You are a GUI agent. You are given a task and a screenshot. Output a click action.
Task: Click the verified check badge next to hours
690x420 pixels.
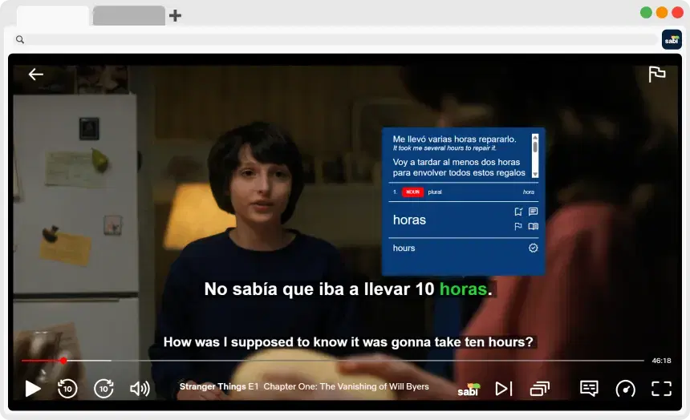[x=533, y=248]
